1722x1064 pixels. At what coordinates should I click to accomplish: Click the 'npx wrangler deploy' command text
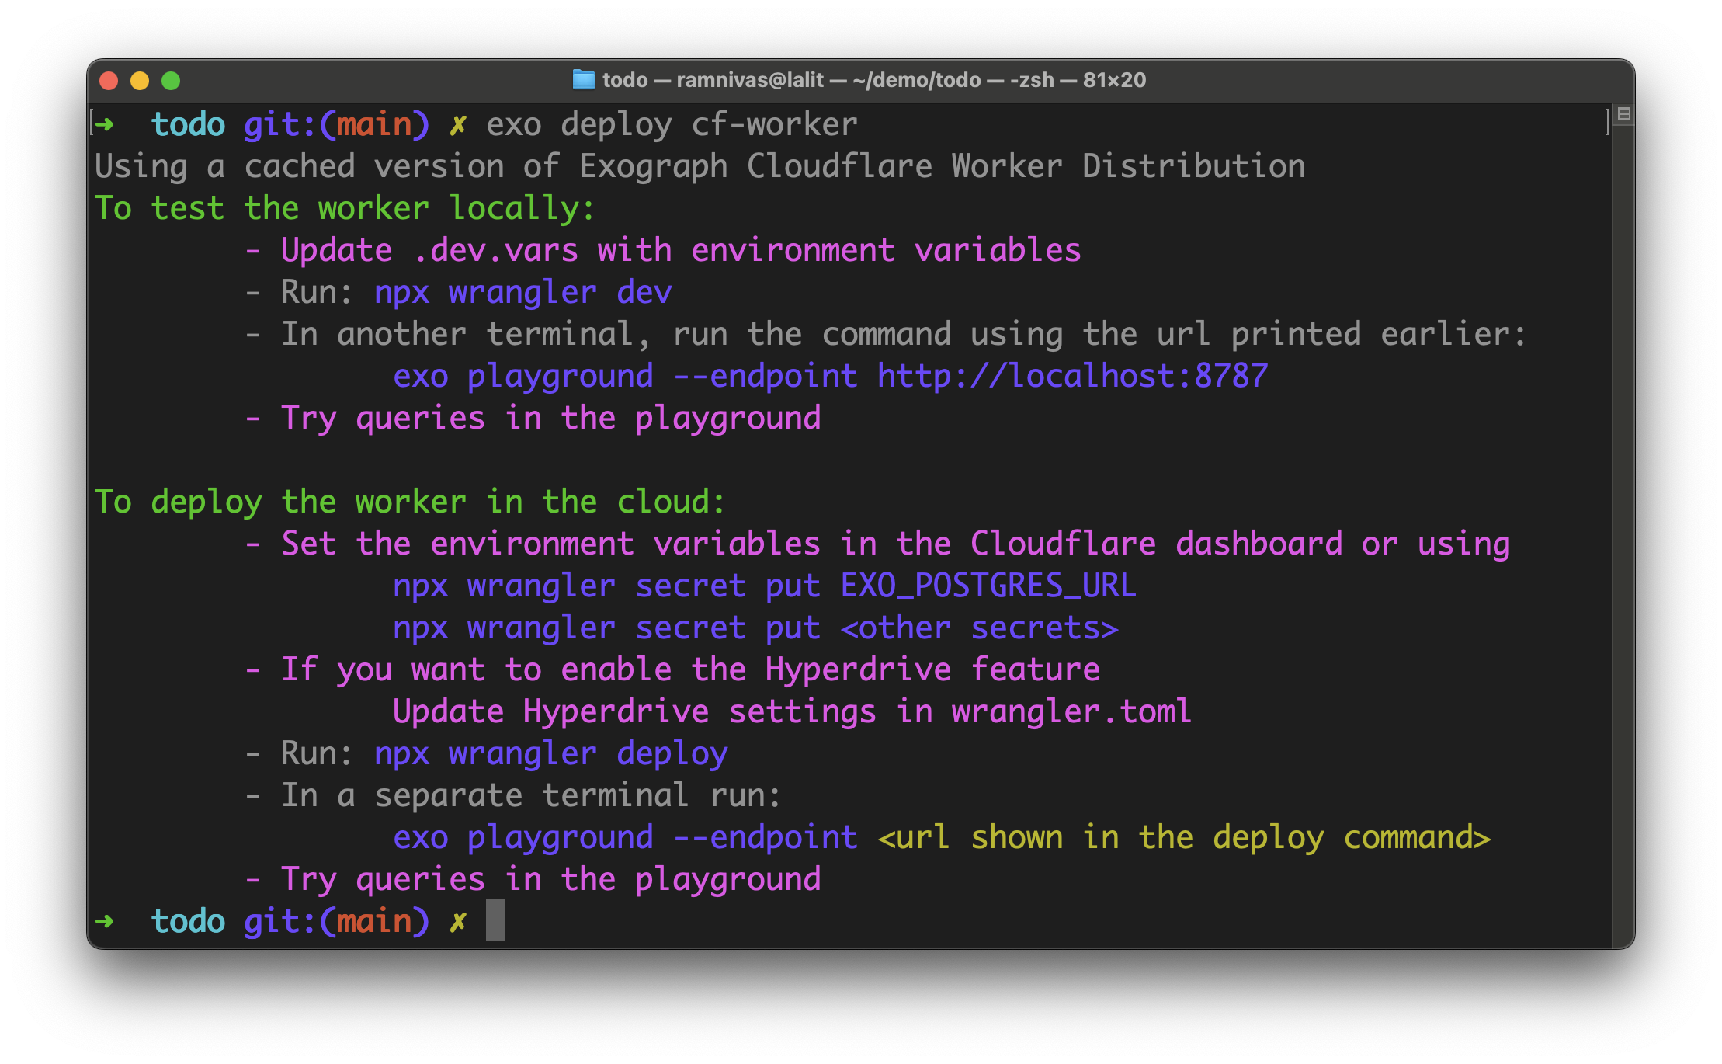point(550,753)
